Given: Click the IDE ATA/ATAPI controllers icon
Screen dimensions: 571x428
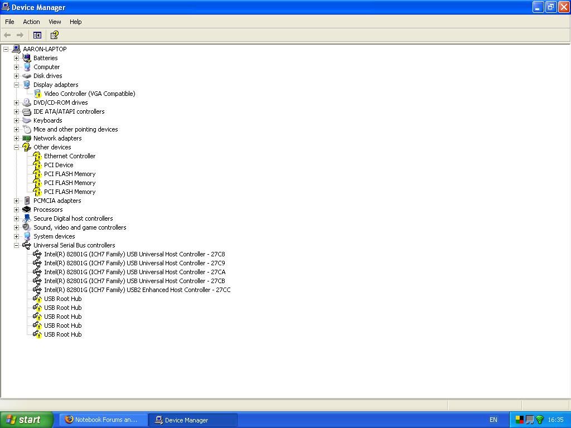Looking at the screenshot, I should tap(27, 111).
